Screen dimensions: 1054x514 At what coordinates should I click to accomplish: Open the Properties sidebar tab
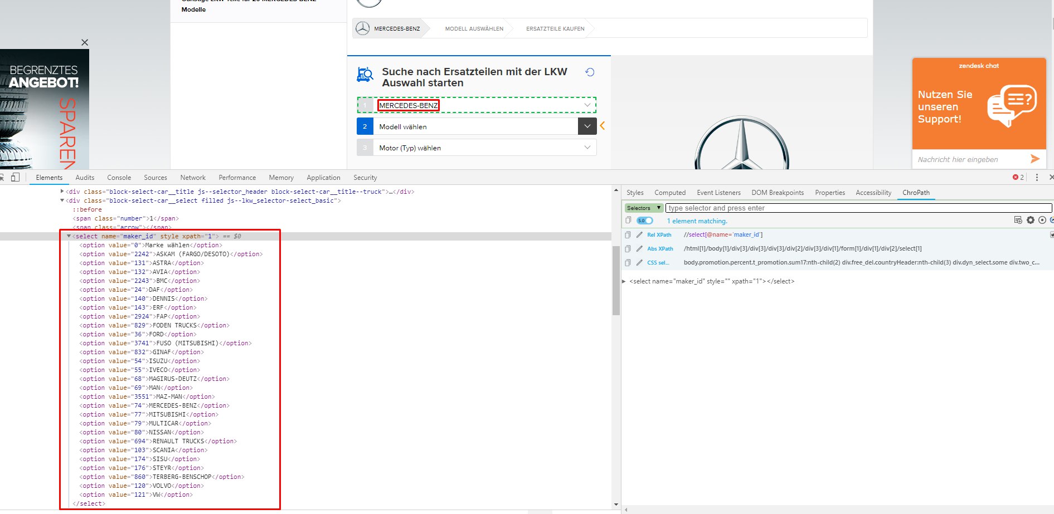point(830,193)
